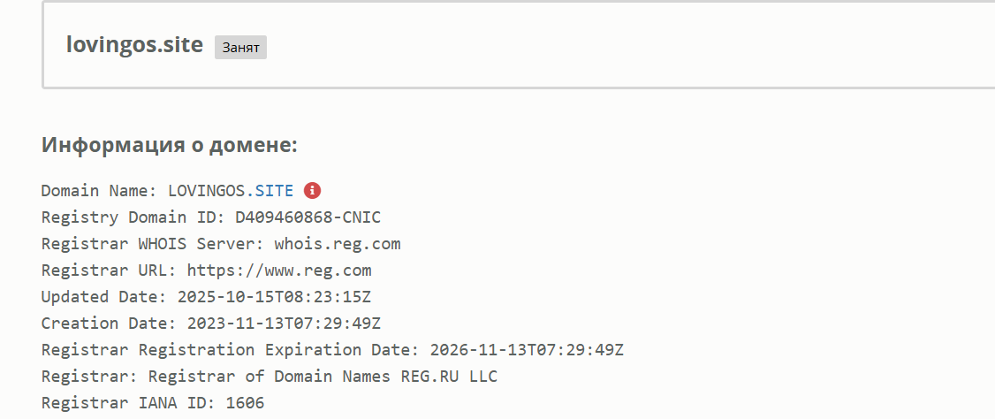Click the Registrar Registration Expiration Date label
The height and width of the screenshot is (419, 995).
(x=231, y=349)
